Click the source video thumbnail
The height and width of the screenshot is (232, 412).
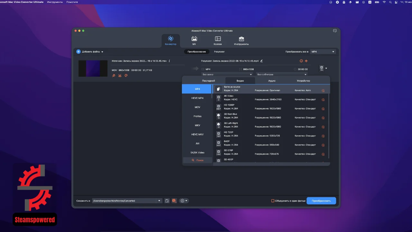(93, 68)
